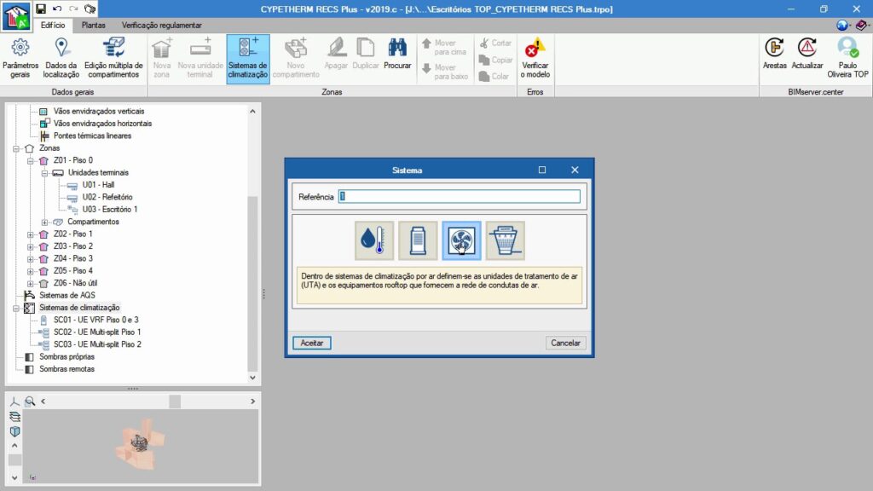Screen dimensions: 873x491
Task: Expand the Compartimentos tree node
Action: pyautogui.click(x=45, y=222)
